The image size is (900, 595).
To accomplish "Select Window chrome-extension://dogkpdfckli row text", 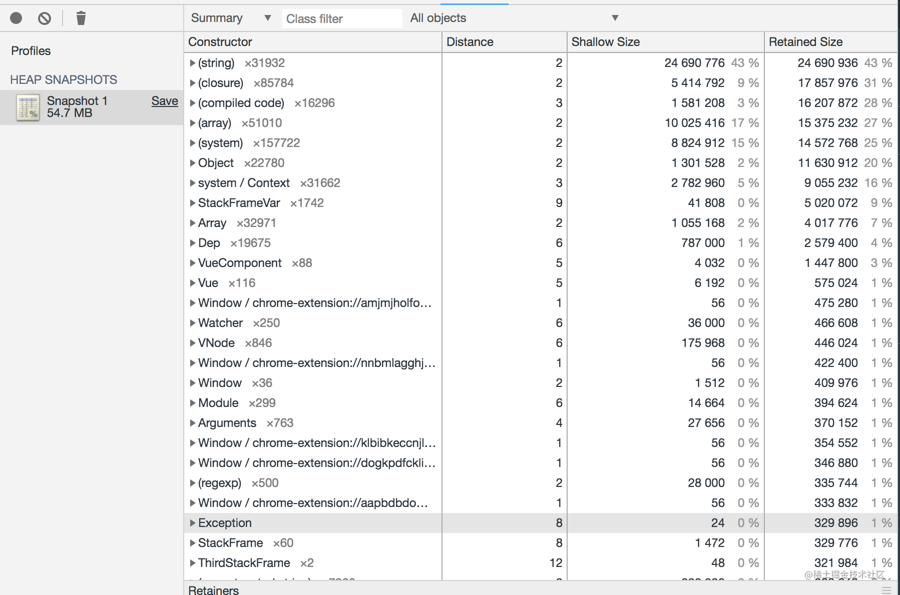I will click(317, 463).
